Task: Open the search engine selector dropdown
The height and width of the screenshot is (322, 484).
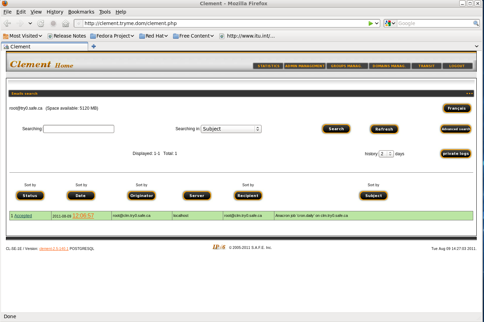Action: 390,23
